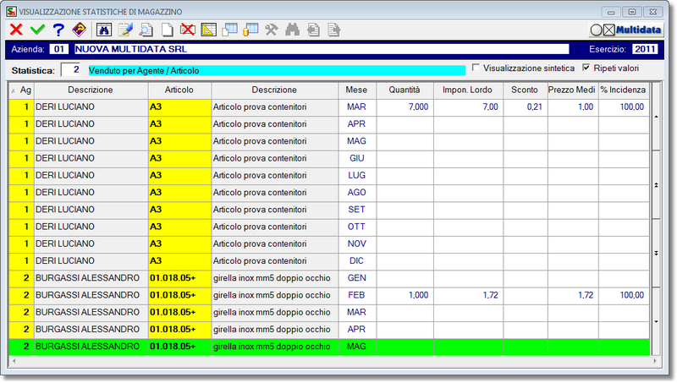Viewport: 677px width, 383px height.
Task: Click the blank new document icon
Action: click(x=167, y=30)
